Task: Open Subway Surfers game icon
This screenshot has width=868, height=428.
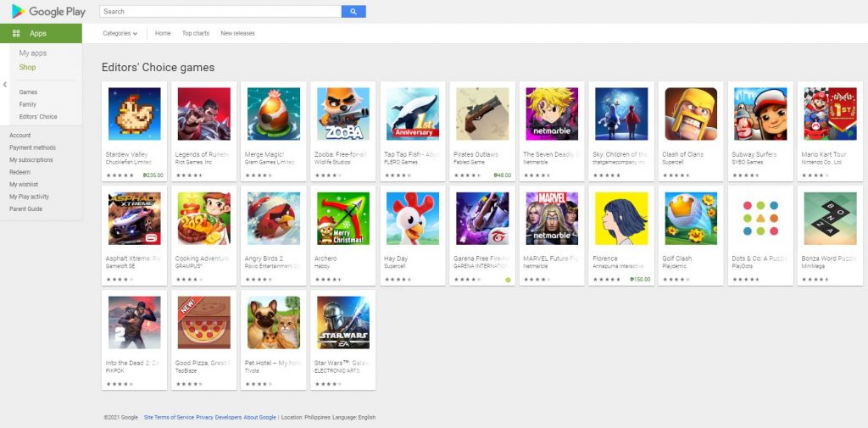Action: click(x=760, y=114)
